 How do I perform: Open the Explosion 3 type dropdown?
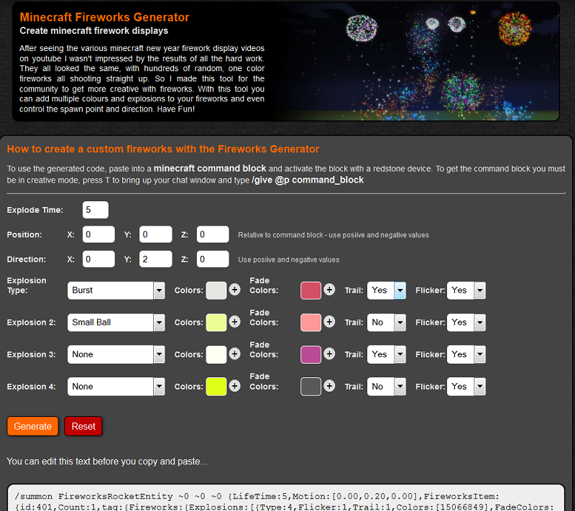pyautogui.click(x=116, y=354)
